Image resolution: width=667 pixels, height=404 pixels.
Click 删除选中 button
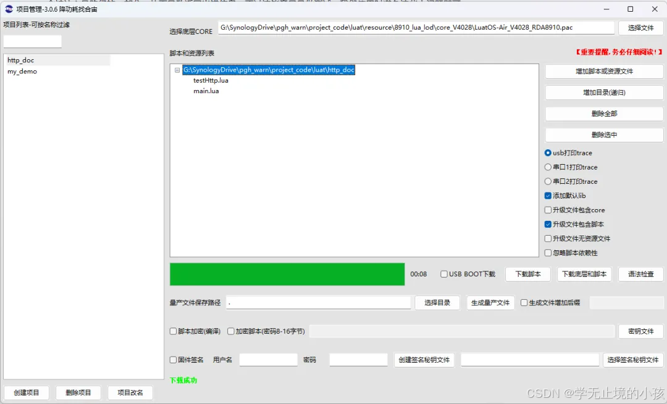click(x=604, y=135)
